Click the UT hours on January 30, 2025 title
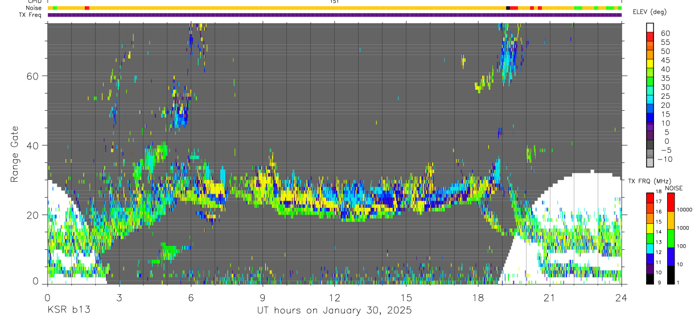This screenshot has width=699, height=322. 334,311
